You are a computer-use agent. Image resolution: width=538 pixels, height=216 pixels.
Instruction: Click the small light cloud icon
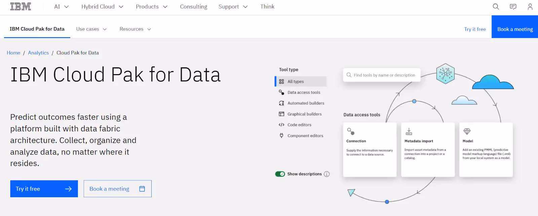pos(464,100)
